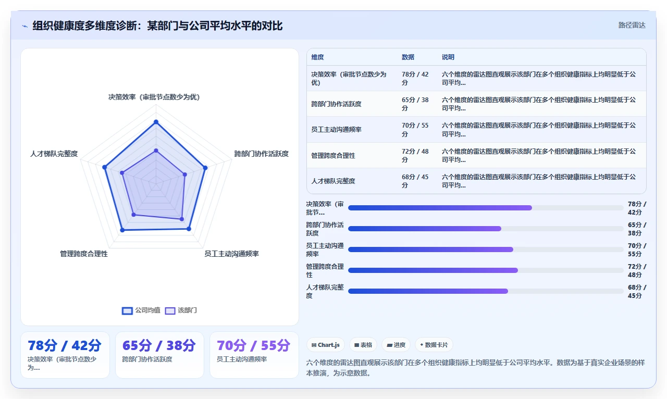
Task: Click the 进度 tag chip
Action: click(396, 345)
